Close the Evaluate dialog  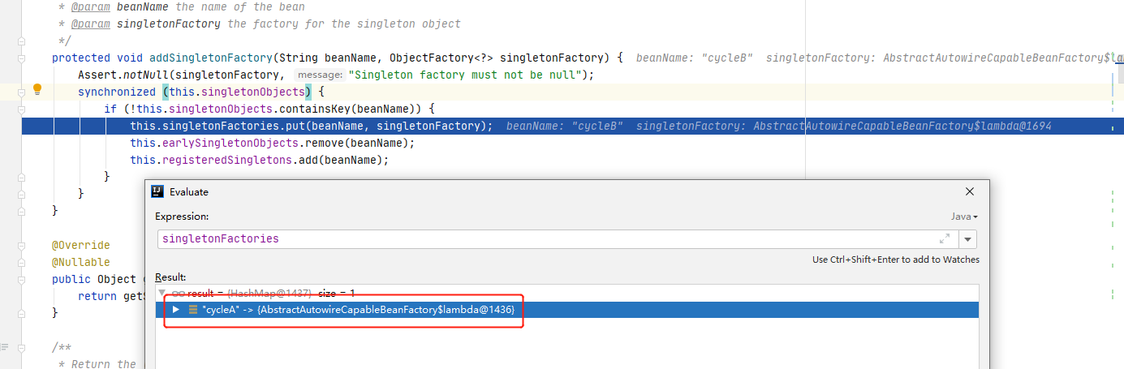pos(970,191)
